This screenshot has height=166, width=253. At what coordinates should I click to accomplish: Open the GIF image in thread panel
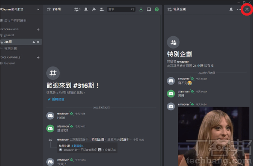tap(214, 136)
